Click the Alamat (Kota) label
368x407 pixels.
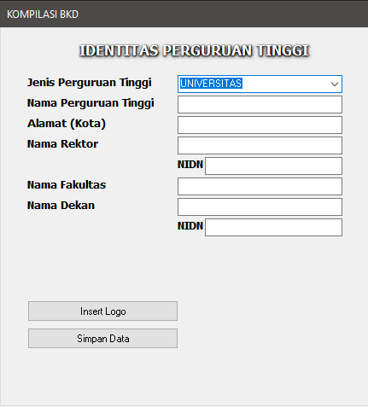coord(67,124)
